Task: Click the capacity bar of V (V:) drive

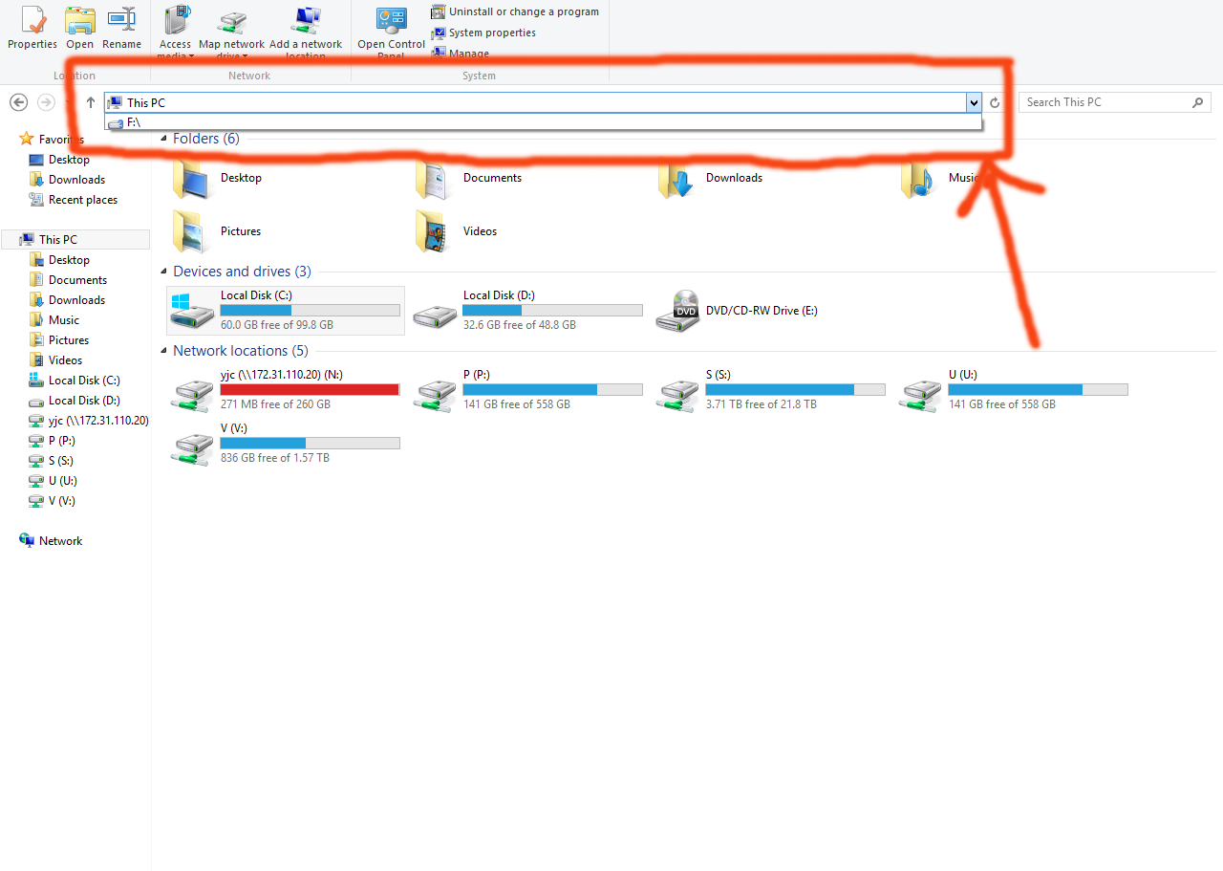Action: pos(310,444)
